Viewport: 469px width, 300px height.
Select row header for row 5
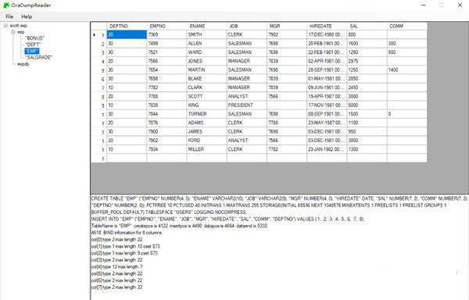[99, 70]
